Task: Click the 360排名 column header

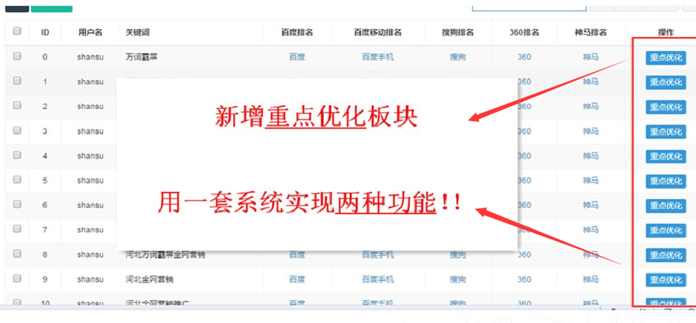Action: click(524, 32)
